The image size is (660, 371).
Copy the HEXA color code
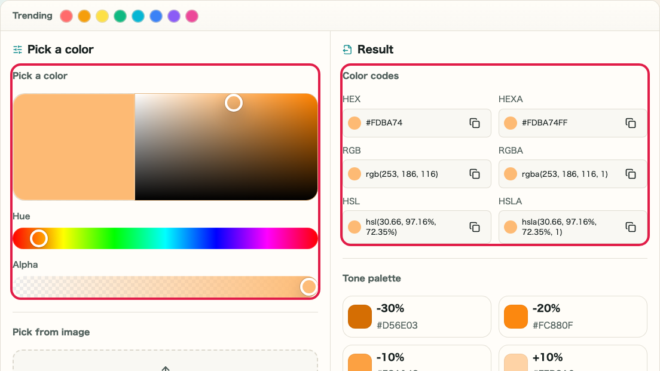point(631,123)
